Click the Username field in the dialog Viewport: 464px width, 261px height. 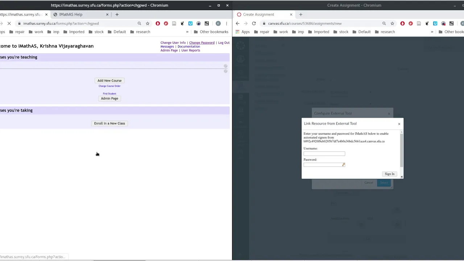pos(324,154)
